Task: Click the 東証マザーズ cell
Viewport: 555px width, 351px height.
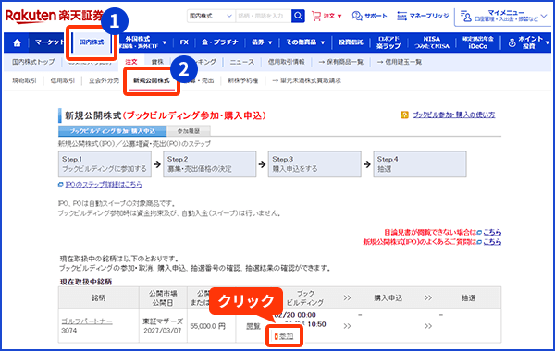Action: [x=163, y=321]
